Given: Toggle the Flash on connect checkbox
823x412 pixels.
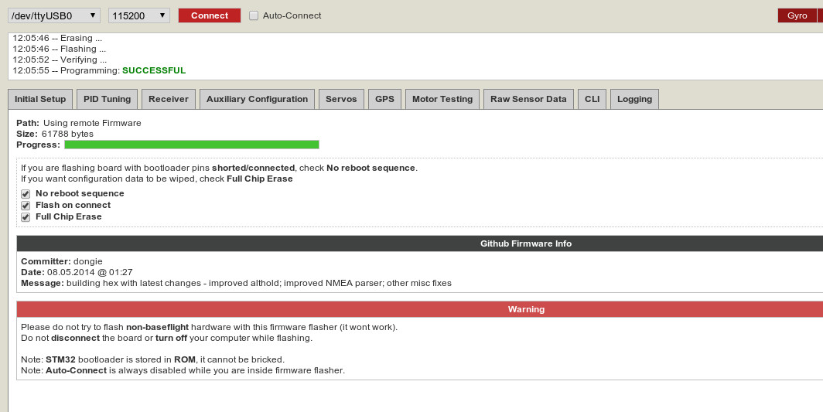Looking at the screenshot, I should tap(26, 206).
